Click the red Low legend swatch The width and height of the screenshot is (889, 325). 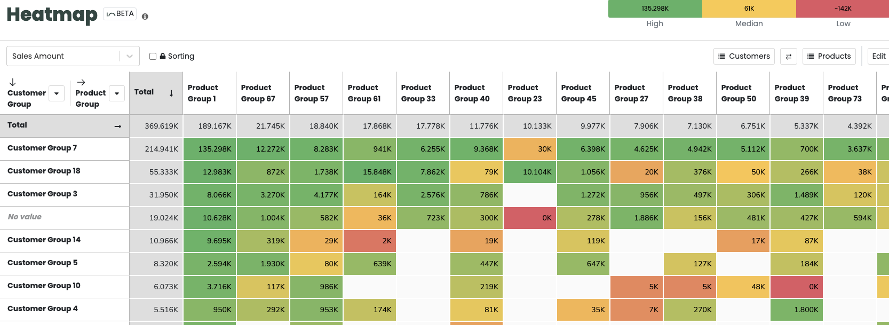click(x=843, y=9)
